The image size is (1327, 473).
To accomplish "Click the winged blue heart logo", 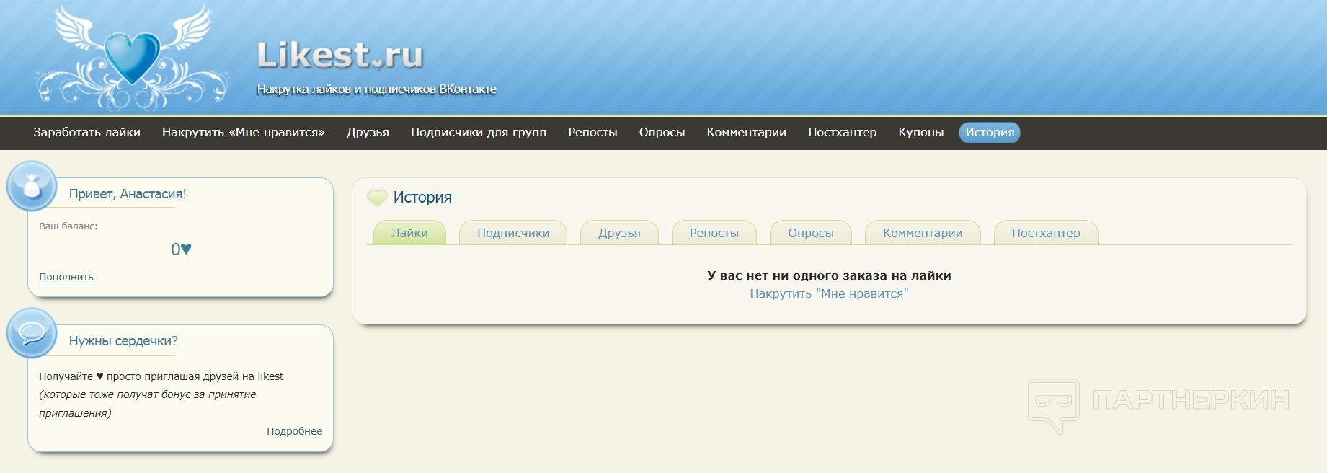I will pos(132,58).
